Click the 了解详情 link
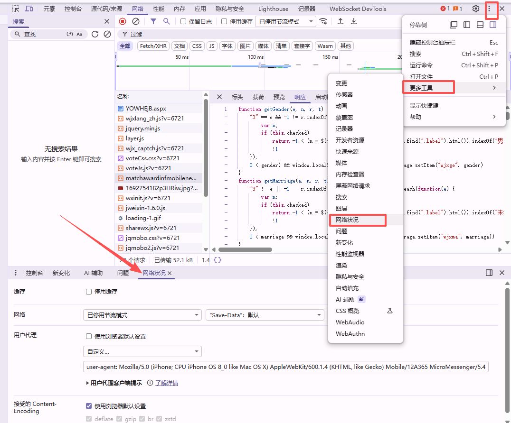Image resolution: width=511 pixels, height=423 pixels. coord(167,383)
